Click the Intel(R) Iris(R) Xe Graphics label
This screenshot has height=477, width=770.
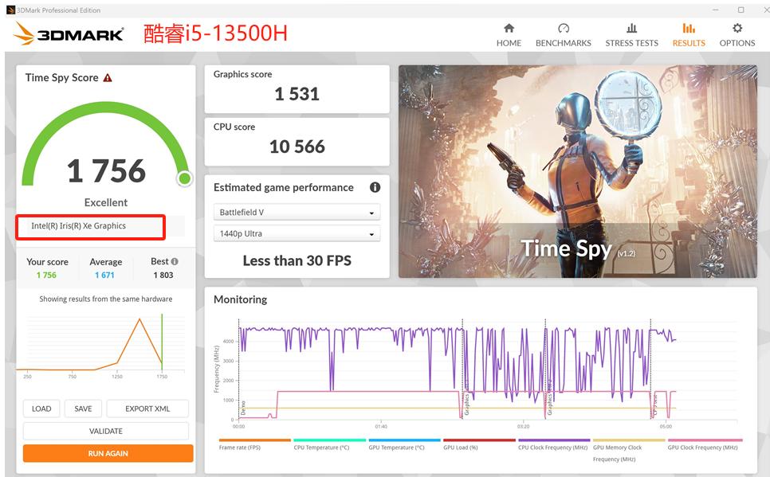click(x=79, y=225)
